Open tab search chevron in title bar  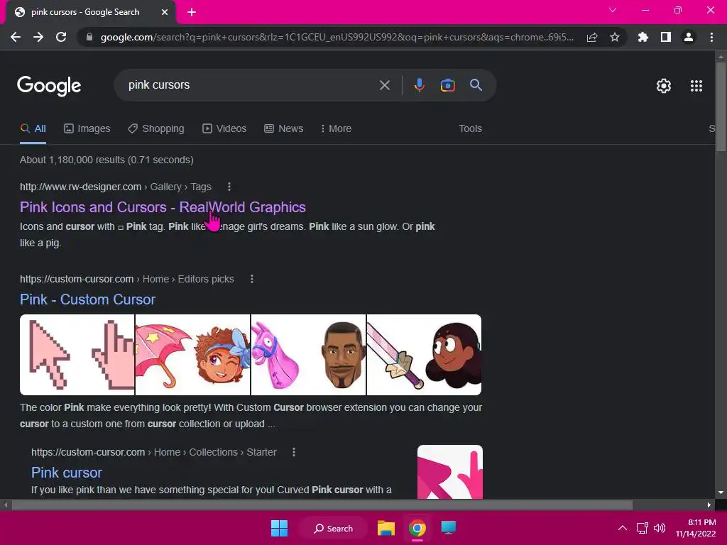tap(613, 10)
